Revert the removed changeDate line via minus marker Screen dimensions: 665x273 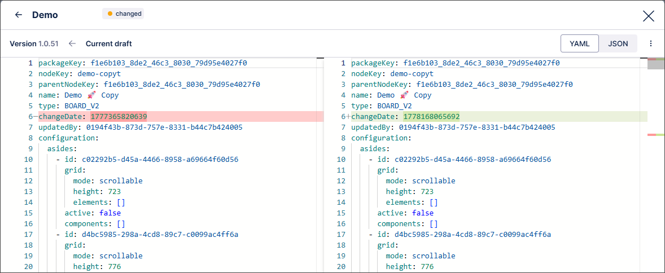point(36,116)
